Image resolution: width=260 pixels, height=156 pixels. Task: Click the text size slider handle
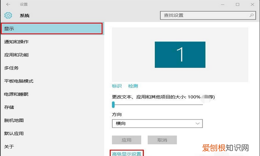click(x=113, y=104)
